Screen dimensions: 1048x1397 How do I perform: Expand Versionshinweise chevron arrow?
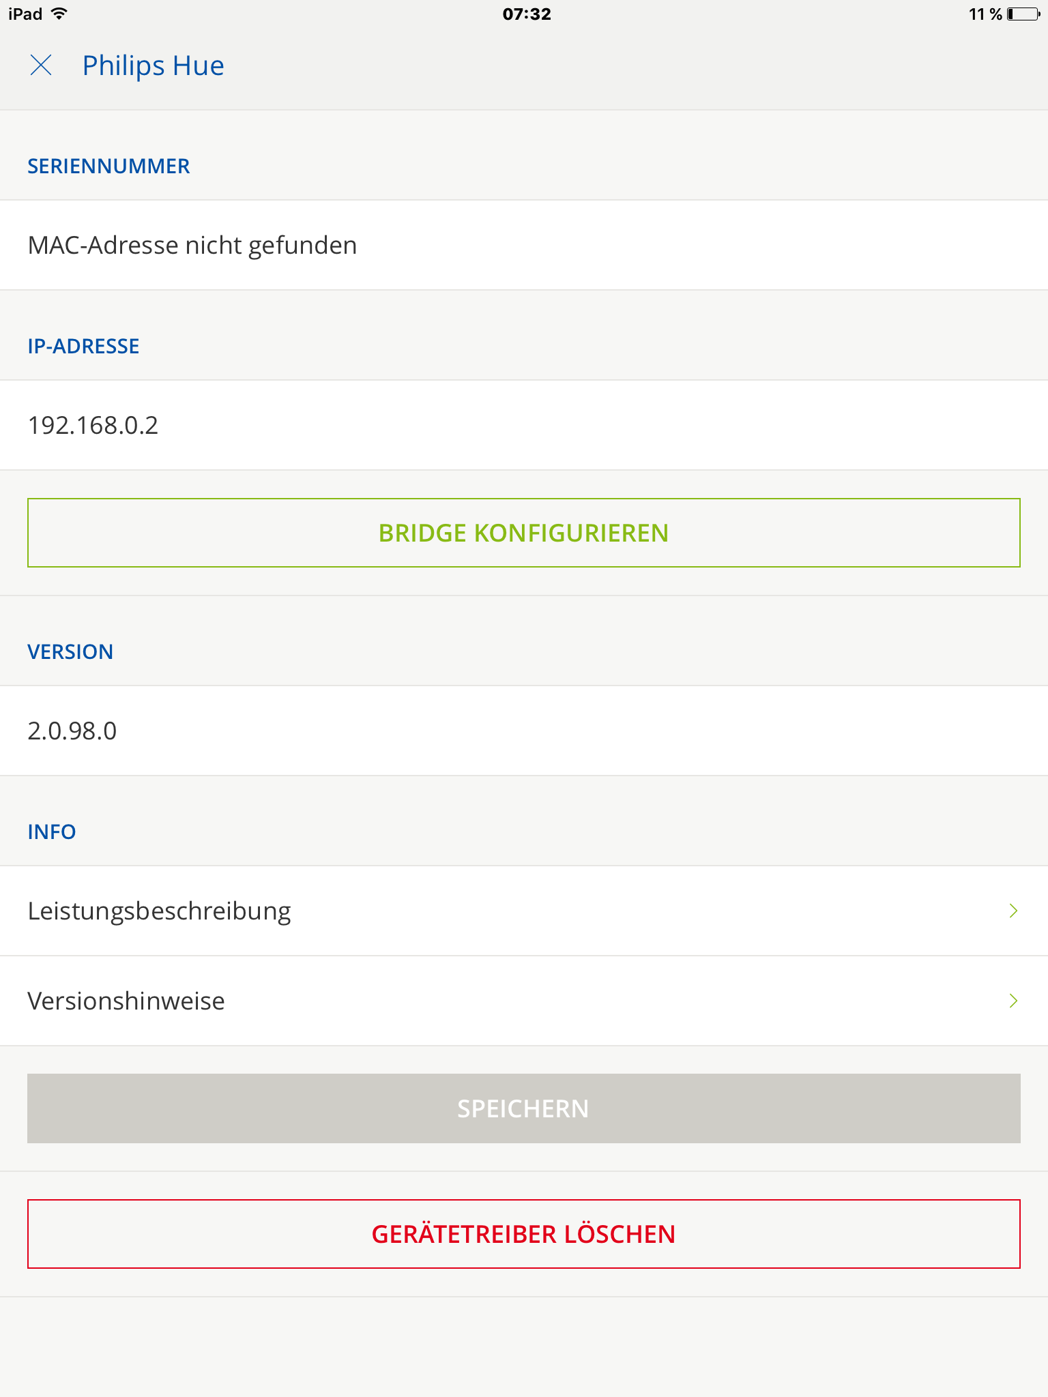(1013, 1001)
